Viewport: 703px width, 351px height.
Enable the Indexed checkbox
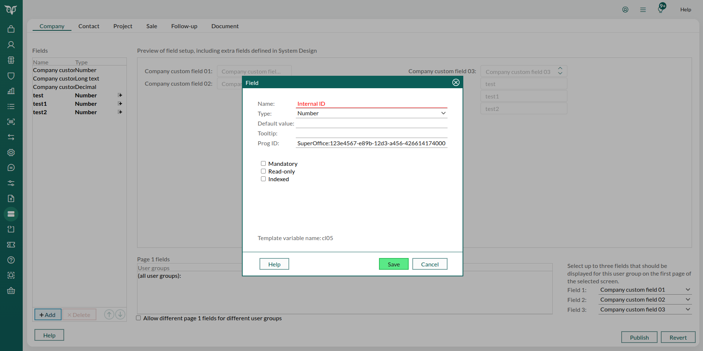point(263,179)
